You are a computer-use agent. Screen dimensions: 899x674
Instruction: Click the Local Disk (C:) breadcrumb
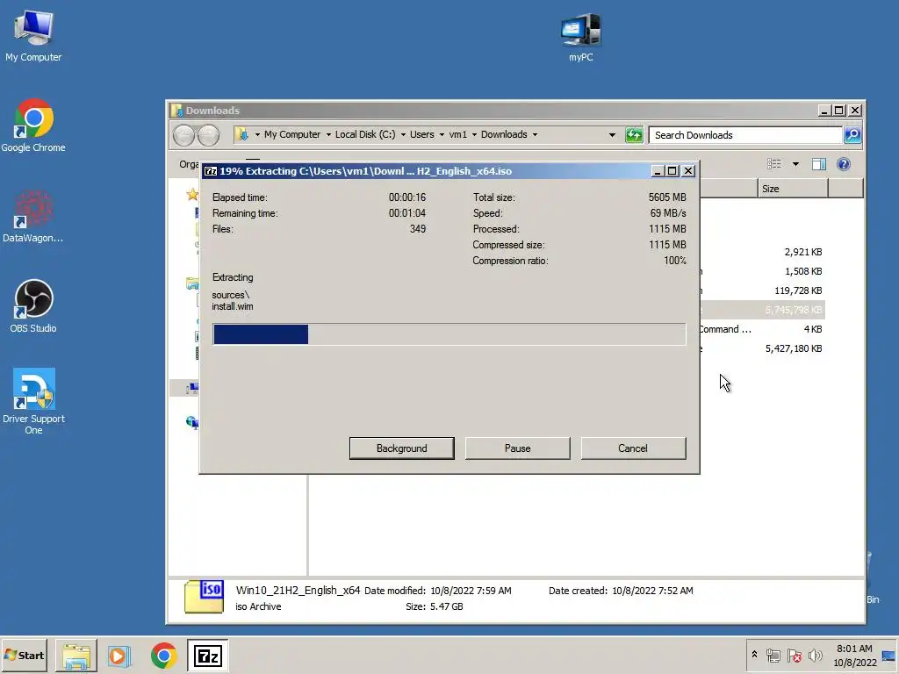tap(365, 134)
